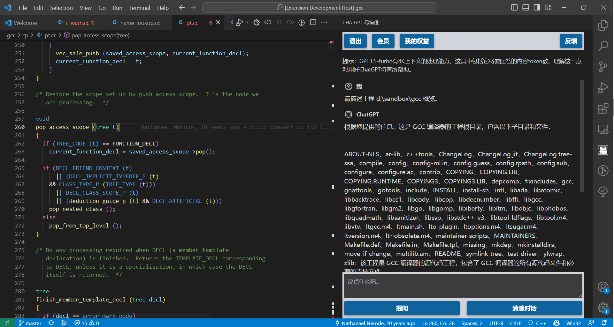
Task: Open the Explorer view in activity bar
Action: 603,26
